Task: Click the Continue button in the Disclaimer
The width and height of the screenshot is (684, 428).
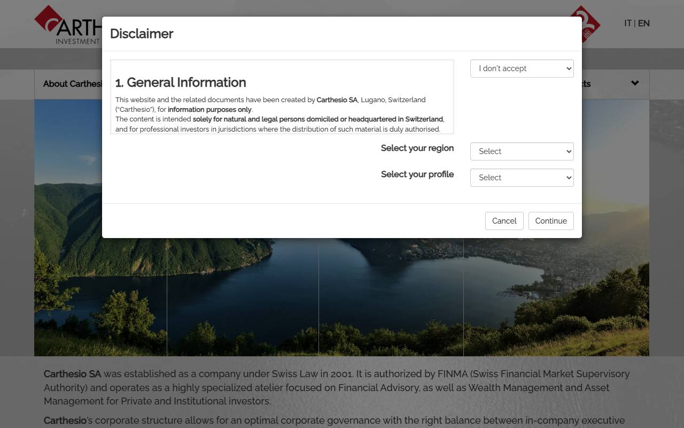Action: 551,221
